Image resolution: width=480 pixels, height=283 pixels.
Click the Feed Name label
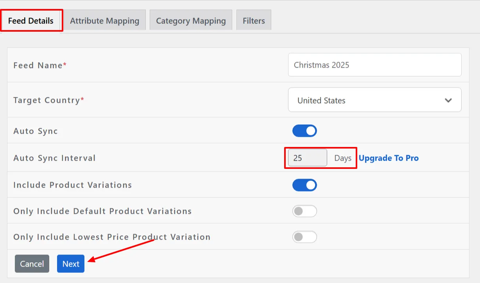coord(39,65)
